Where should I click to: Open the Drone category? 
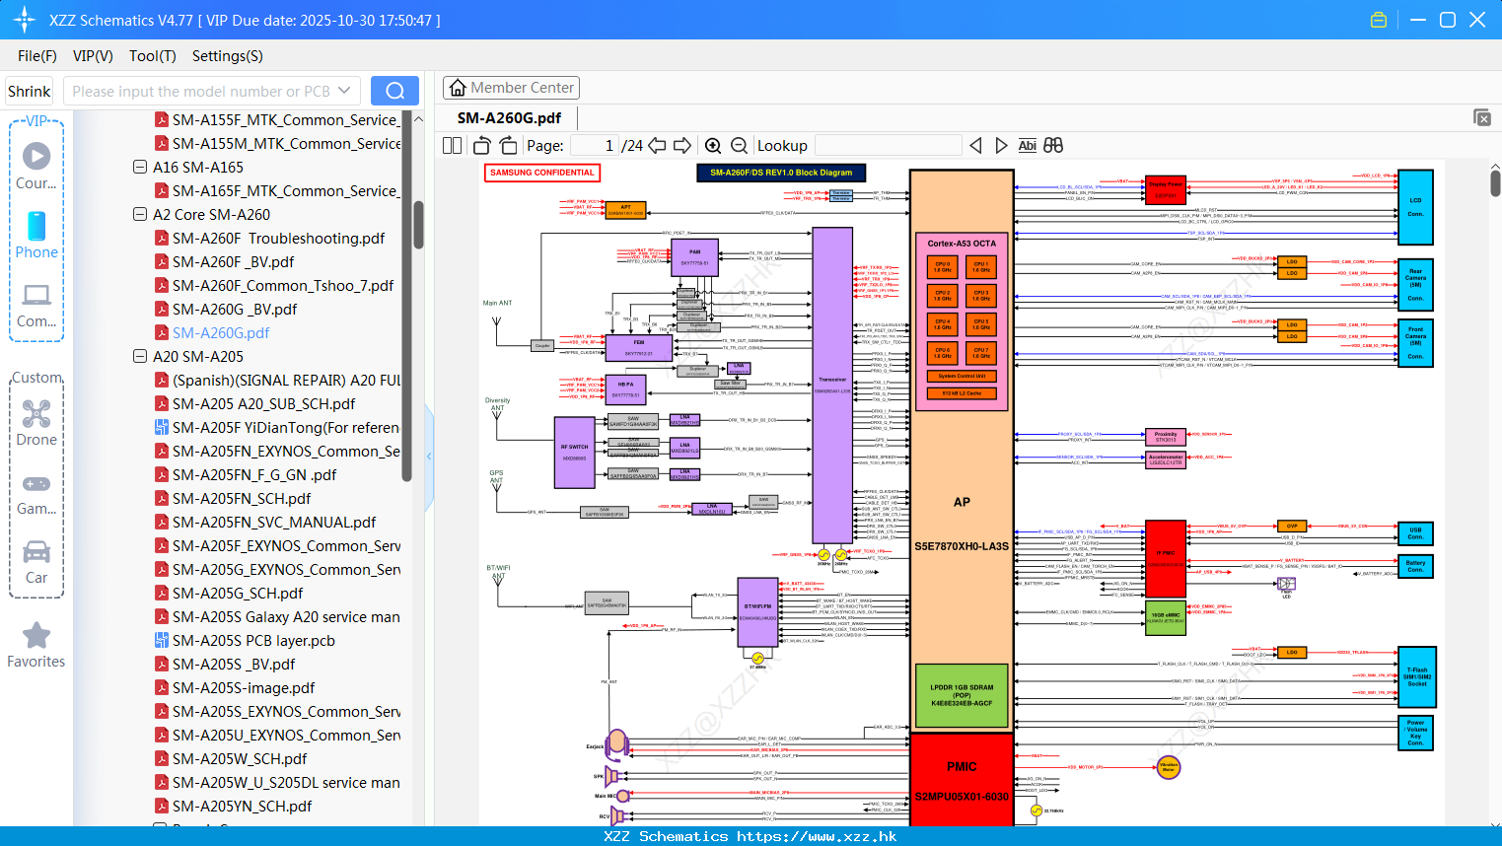coord(36,423)
